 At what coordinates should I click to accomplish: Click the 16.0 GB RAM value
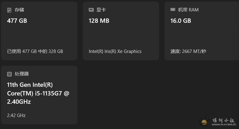tap(181, 21)
